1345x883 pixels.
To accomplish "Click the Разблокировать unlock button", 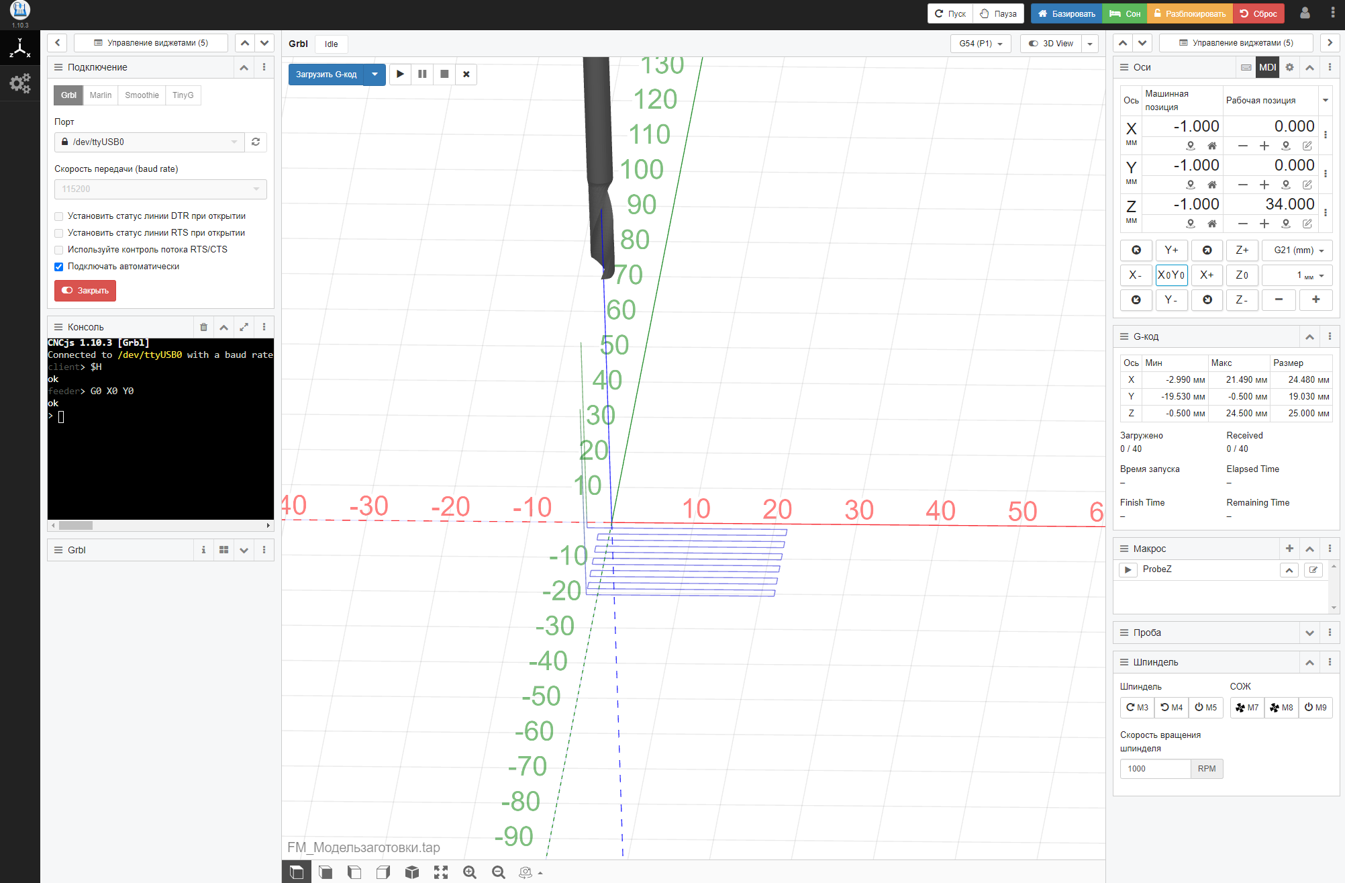I will 1189,13.
